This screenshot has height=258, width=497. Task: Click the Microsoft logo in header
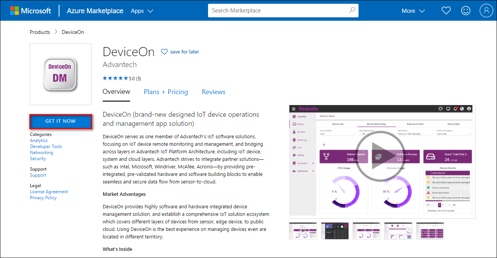(30, 11)
